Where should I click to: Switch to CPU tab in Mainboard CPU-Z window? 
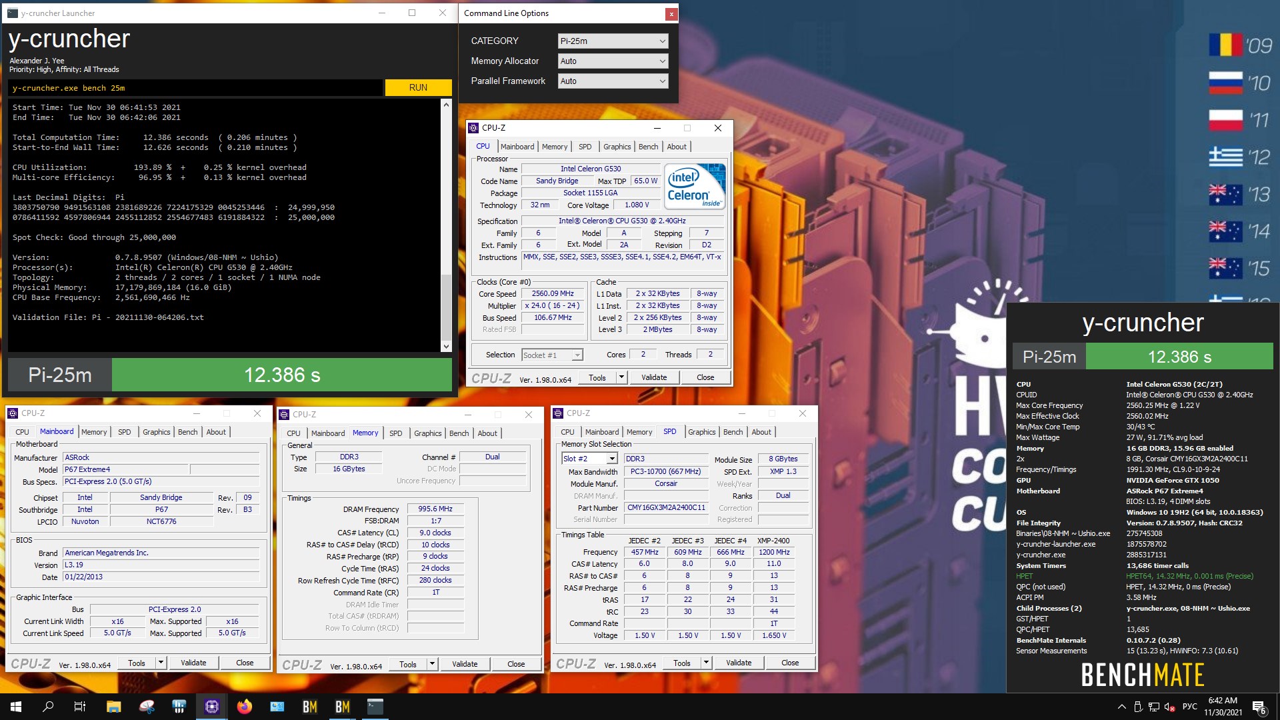click(22, 432)
